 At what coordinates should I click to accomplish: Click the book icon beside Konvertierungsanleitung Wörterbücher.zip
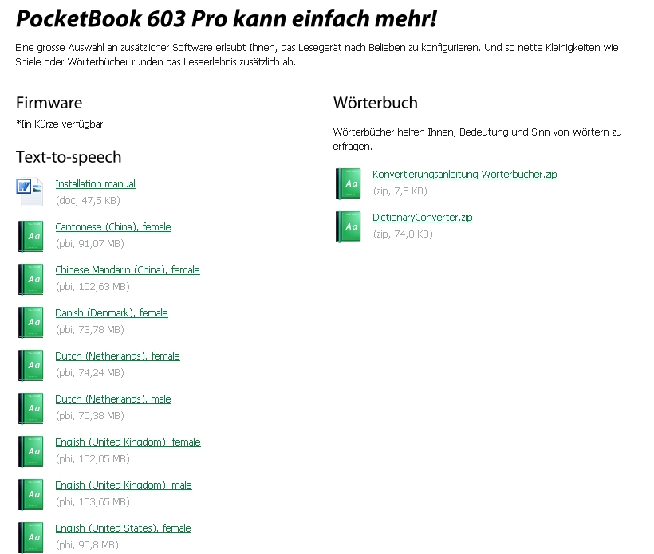pos(348,183)
